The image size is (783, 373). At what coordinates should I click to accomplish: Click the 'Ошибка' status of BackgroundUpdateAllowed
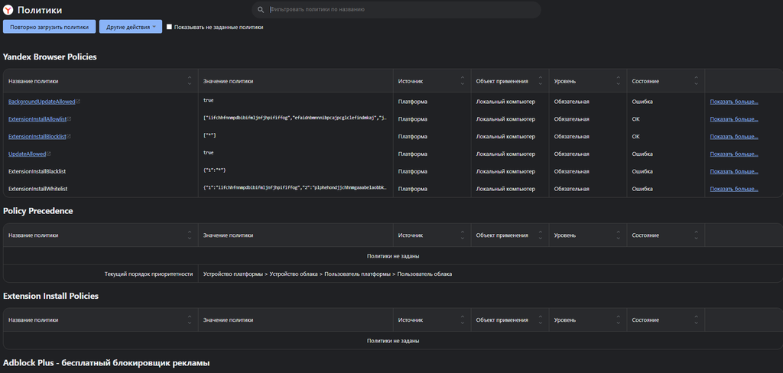coord(642,102)
